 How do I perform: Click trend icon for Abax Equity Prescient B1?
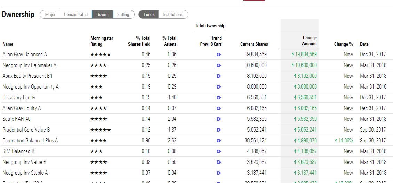click(219, 76)
